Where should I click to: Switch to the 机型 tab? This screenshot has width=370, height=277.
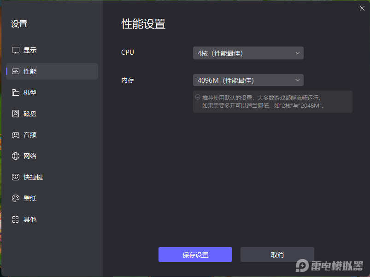coord(52,92)
